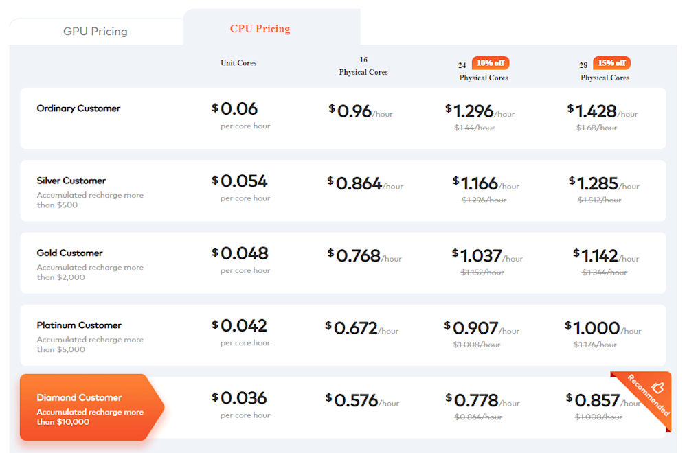Click the thumbs-up Recommended ribbon icon
Screen dimensions: 687x453
point(657,387)
